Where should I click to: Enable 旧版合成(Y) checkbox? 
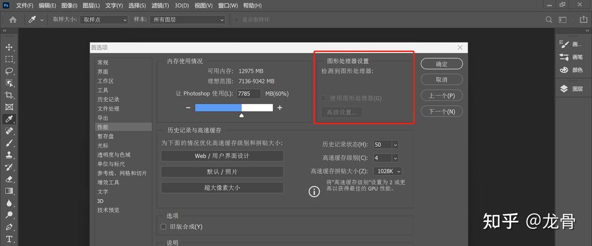164,227
